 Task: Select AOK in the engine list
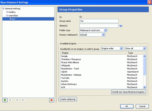pyautogui.click(x=102, y=87)
